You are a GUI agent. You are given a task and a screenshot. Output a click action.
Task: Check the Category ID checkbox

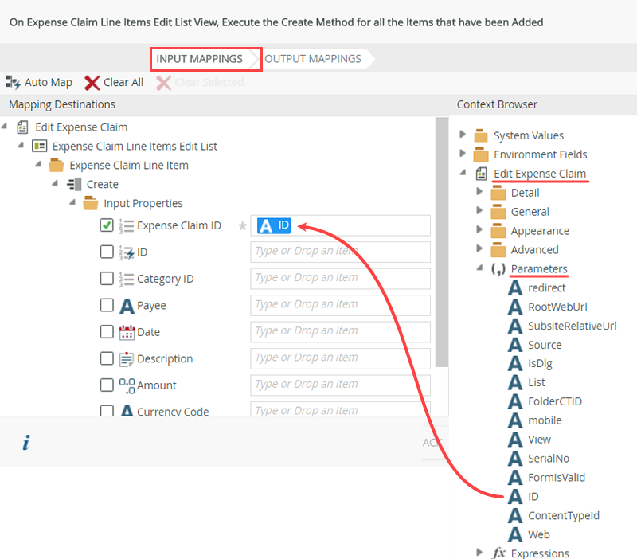click(x=107, y=279)
